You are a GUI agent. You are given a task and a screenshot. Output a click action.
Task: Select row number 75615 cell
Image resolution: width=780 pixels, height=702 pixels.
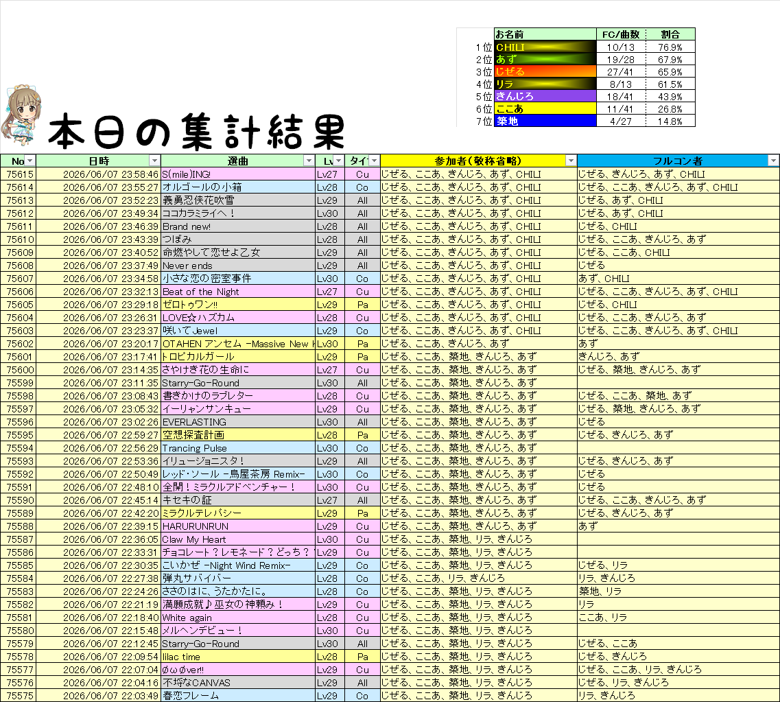coord(18,174)
